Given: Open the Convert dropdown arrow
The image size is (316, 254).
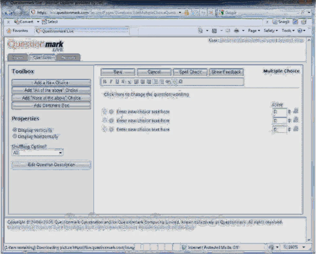Looking at the screenshot, I should [38, 22].
